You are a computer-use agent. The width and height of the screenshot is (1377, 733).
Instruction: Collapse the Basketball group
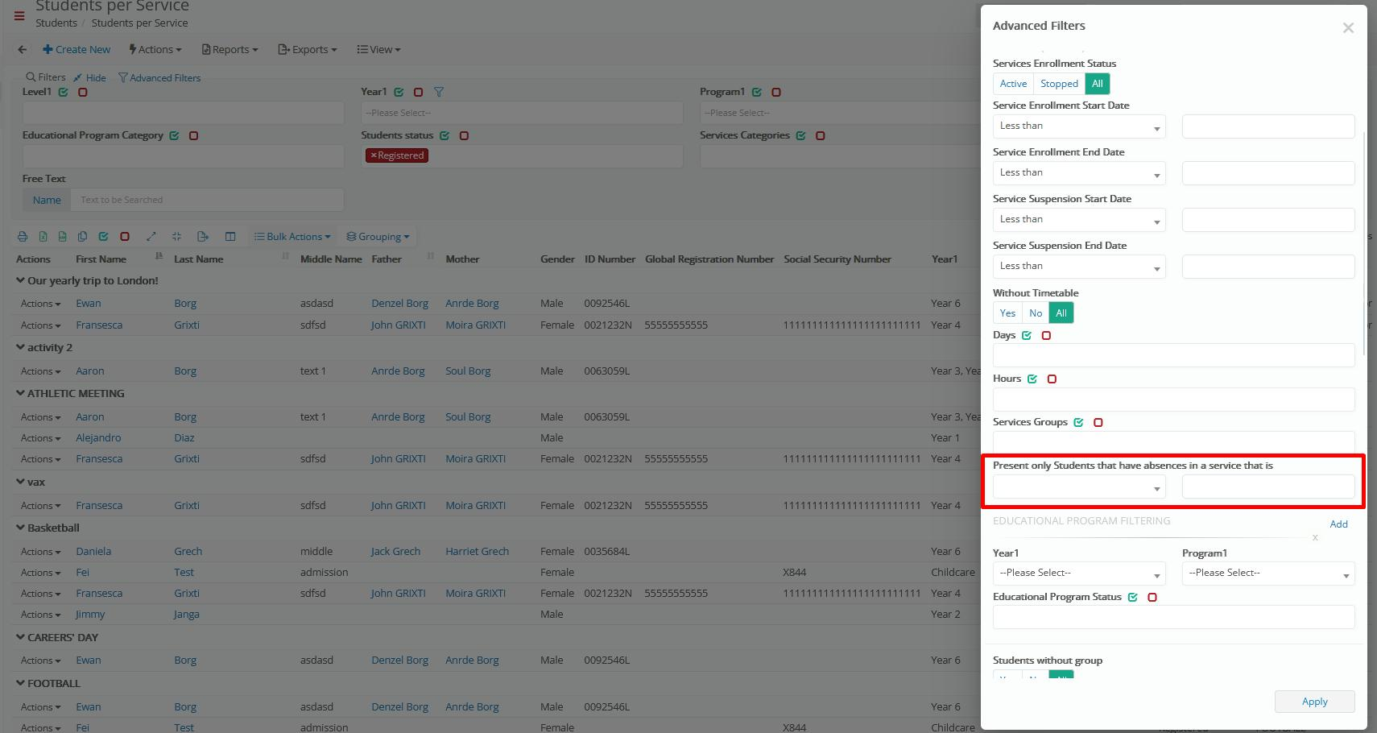tap(20, 528)
